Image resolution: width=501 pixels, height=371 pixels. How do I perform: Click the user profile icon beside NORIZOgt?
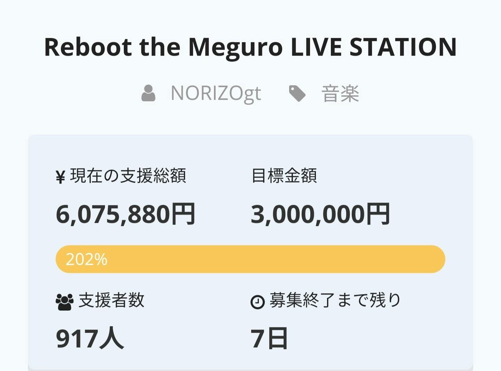[148, 93]
